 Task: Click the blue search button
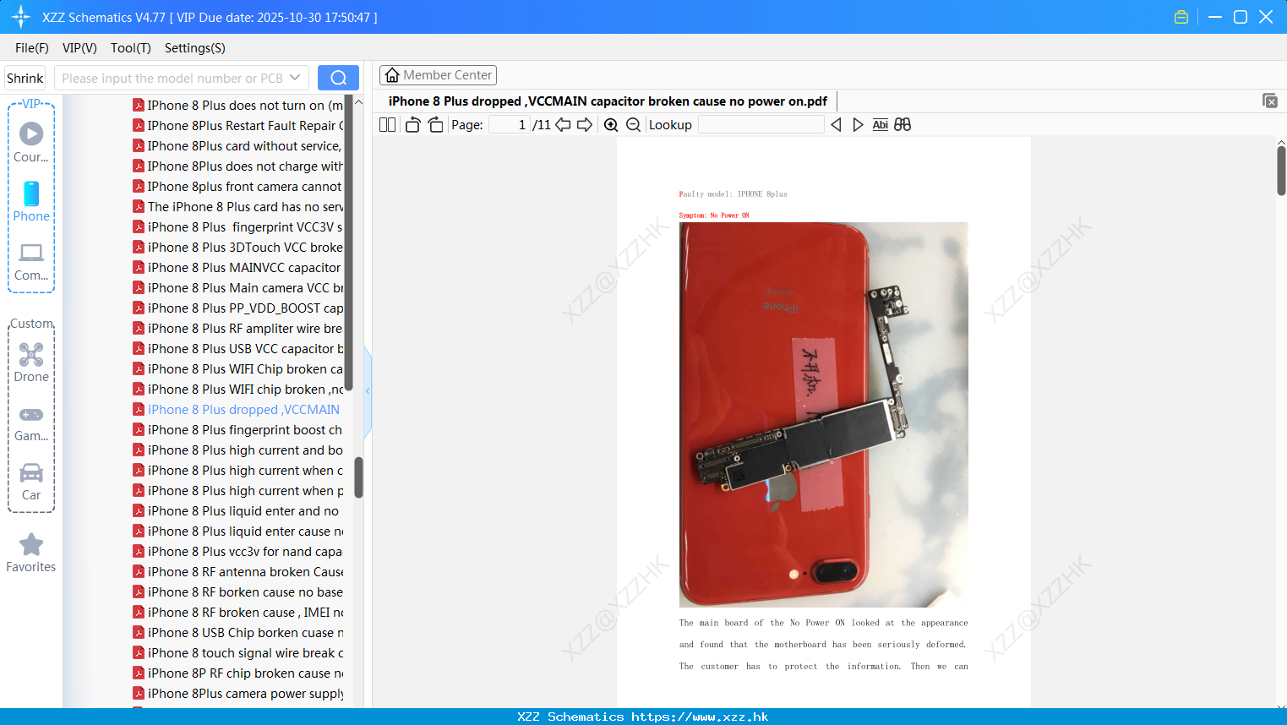(x=338, y=78)
